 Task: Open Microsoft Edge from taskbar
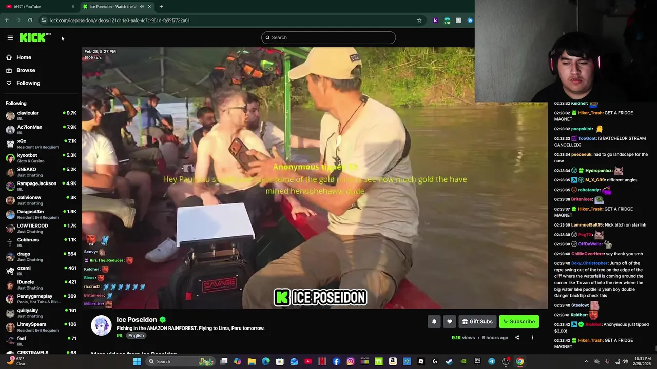266,361
